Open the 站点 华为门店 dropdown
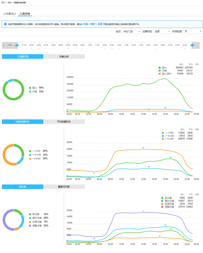Viewport: 203px width, 253px height. point(132,31)
